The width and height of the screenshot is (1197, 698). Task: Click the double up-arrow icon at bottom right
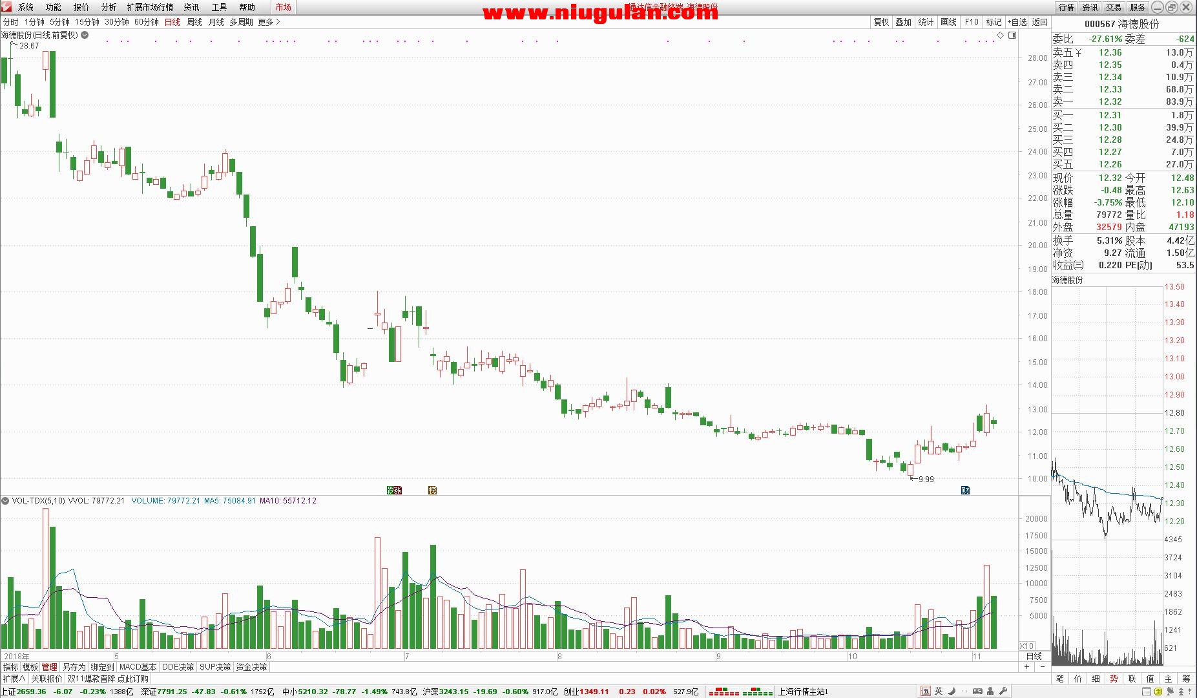coord(1181,692)
